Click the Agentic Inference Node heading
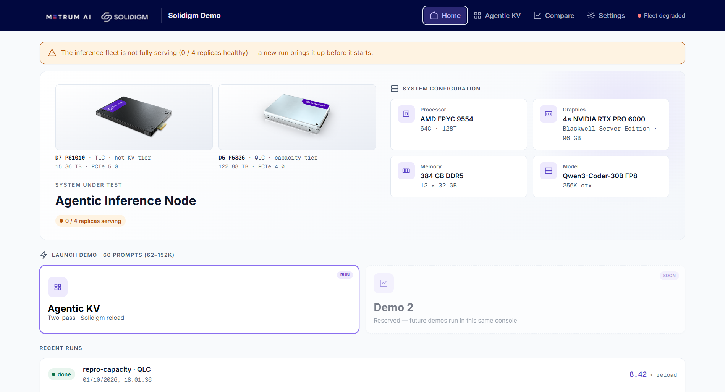The width and height of the screenshot is (725, 392). pos(126,201)
